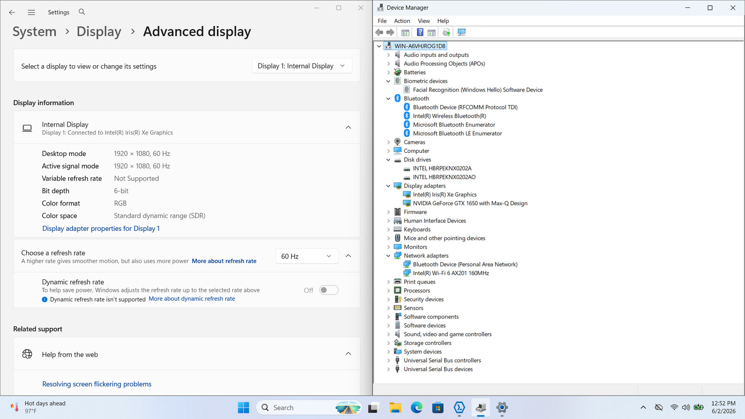Collapse the Disk drives node
The image size is (745, 419).
click(388, 160)
